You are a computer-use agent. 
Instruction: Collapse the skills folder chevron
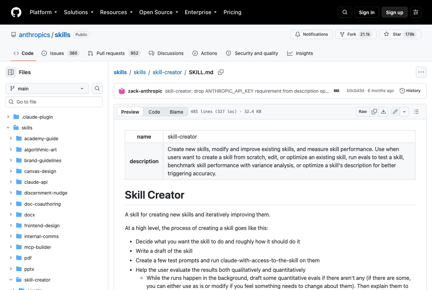tap(8, 128)
